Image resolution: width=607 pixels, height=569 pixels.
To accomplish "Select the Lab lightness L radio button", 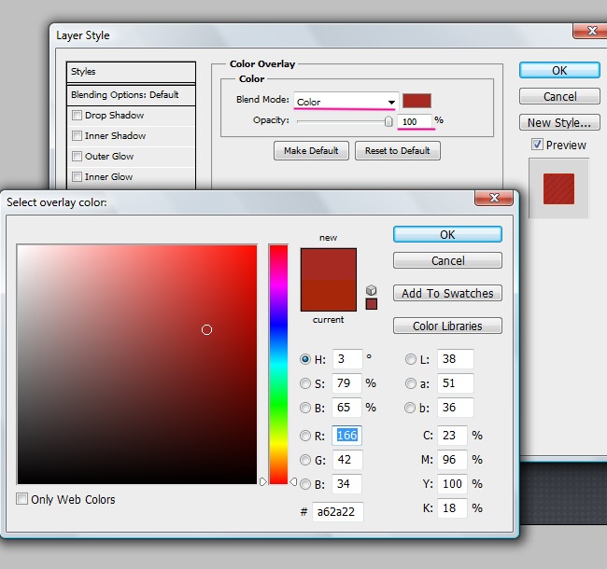I will click(411, 359).
